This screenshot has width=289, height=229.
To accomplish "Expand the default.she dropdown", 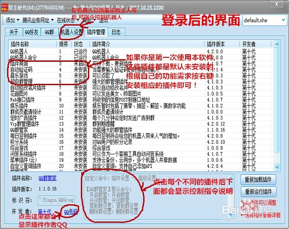I will (x=283, y=20).
